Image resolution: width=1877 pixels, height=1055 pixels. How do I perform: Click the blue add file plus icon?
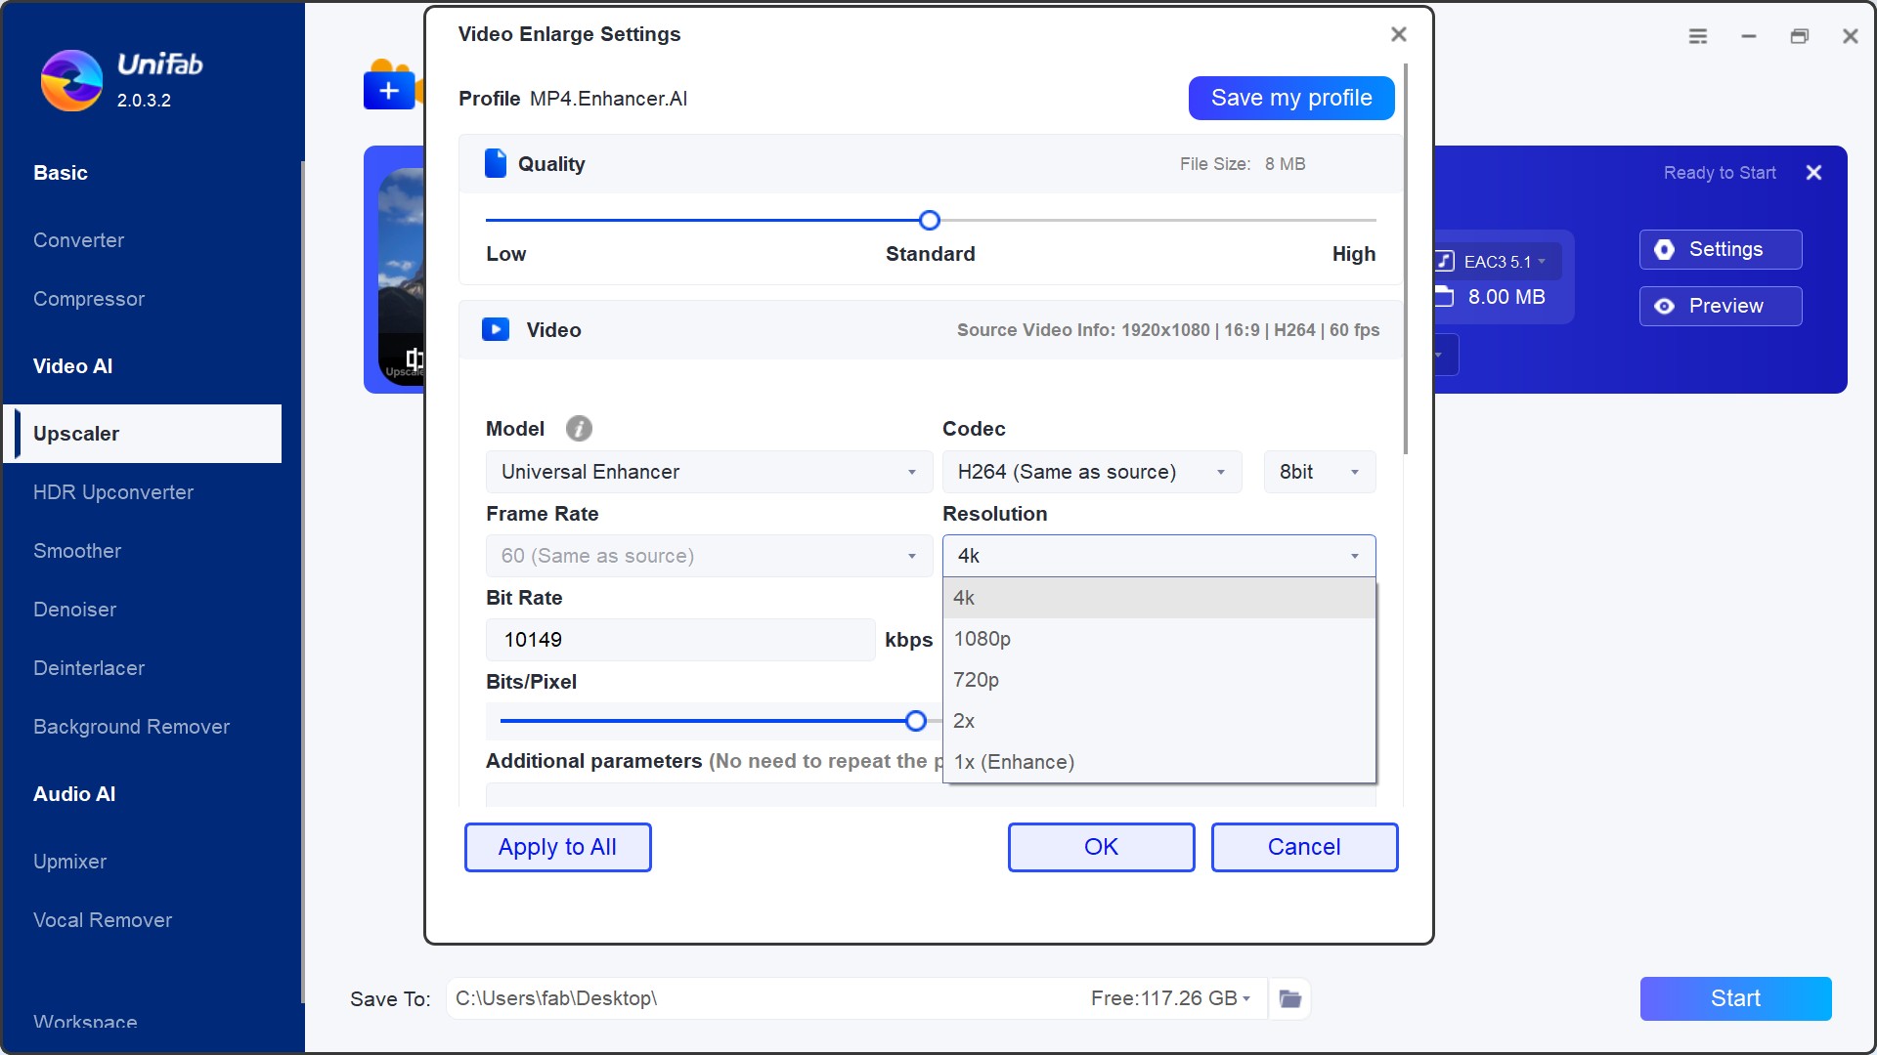pyautogui.click(x=389, y=90)
